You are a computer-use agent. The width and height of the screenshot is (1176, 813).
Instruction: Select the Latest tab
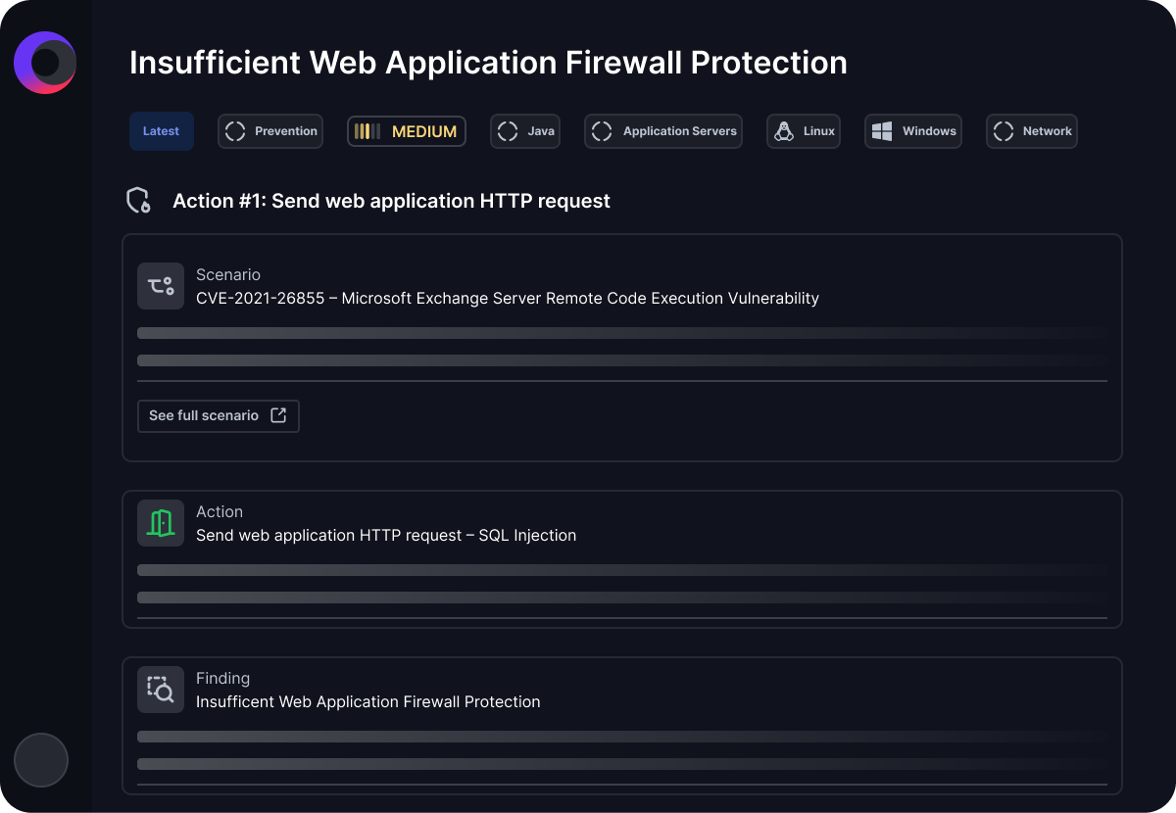[162, 131]
